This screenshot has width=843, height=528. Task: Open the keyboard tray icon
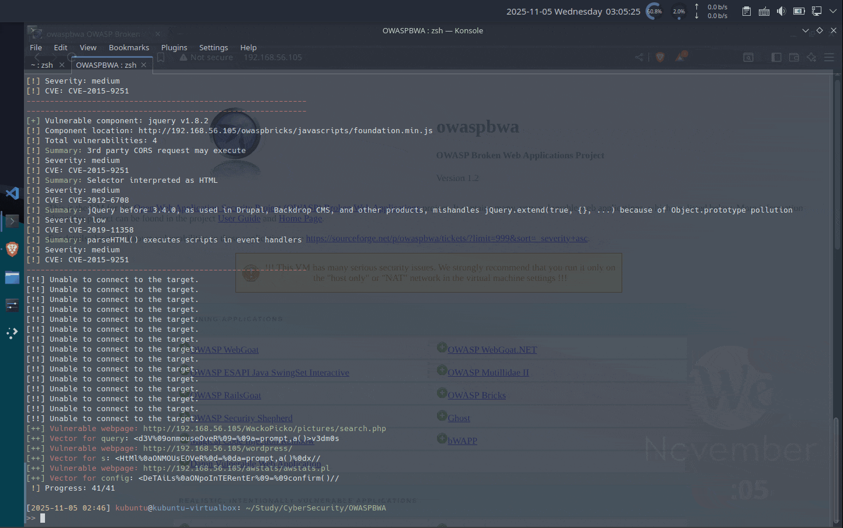coord(764,11)
